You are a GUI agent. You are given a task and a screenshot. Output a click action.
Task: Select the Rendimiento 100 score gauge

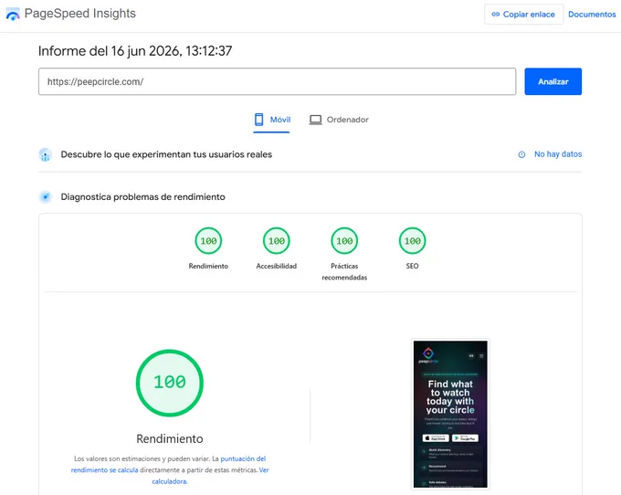coord(208,241)
